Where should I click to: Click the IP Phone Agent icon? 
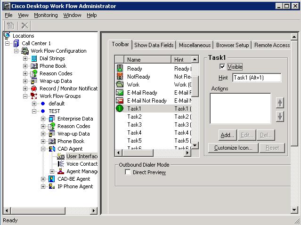[52, 186]
